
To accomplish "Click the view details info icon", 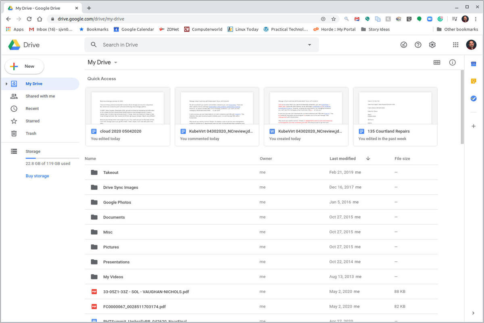I will pyautogui.click(x=452, y=63).
